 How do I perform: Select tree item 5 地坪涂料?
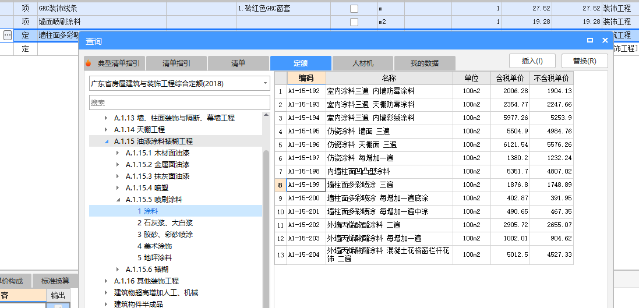(x=155, y=258)
